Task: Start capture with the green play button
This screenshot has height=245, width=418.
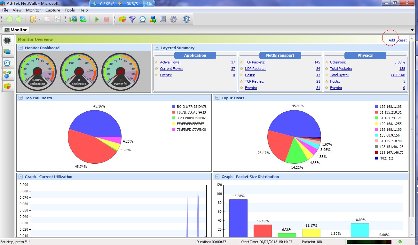Action: click(97, 19)
